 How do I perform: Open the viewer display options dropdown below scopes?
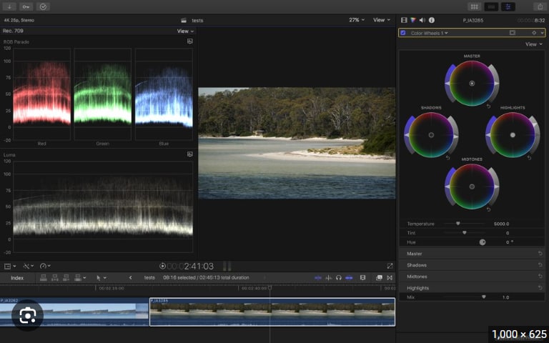pyautogui.click(x=10, y=267)
